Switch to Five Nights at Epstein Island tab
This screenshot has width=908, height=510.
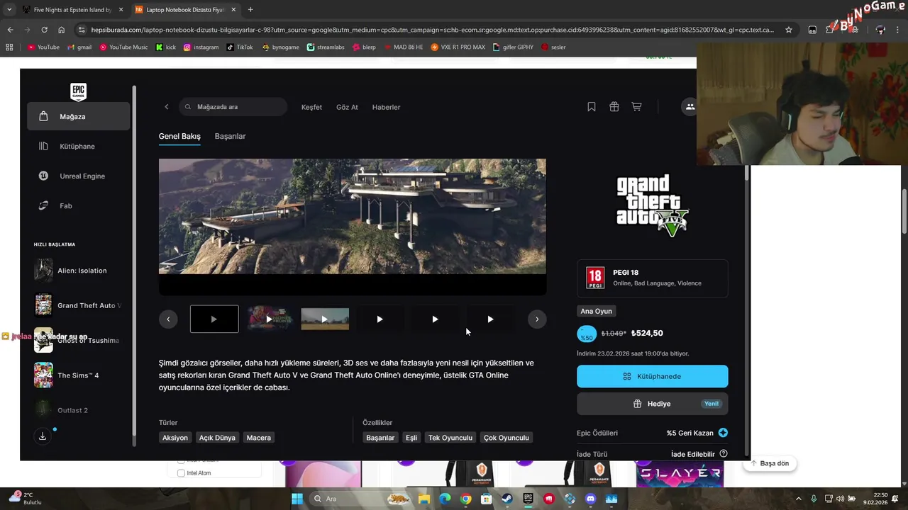72,9
